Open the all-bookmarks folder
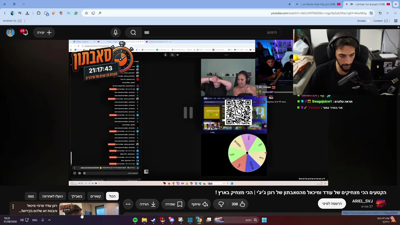Viewport: 400px width, 225px height. click(x=12, y=21)
